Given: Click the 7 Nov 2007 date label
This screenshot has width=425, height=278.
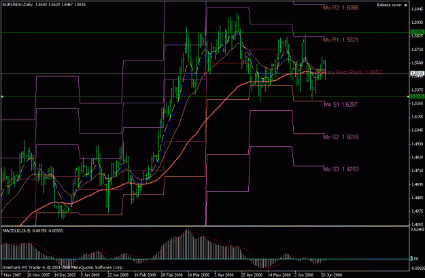Looking at the screenshot, I should pyautogui.click(x=10, y=275).
